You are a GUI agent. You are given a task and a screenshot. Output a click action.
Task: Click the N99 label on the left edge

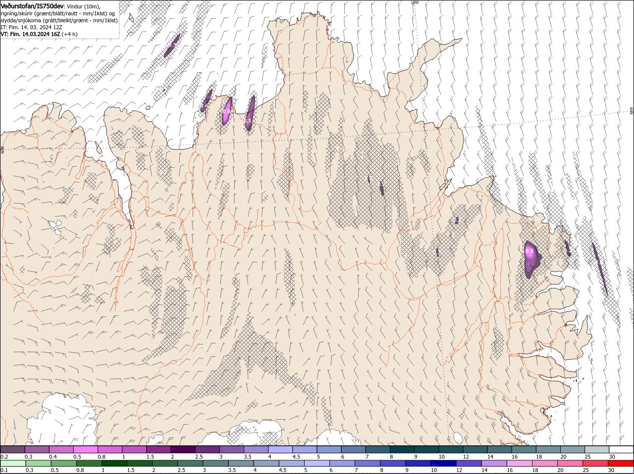[x=2, y=149]
